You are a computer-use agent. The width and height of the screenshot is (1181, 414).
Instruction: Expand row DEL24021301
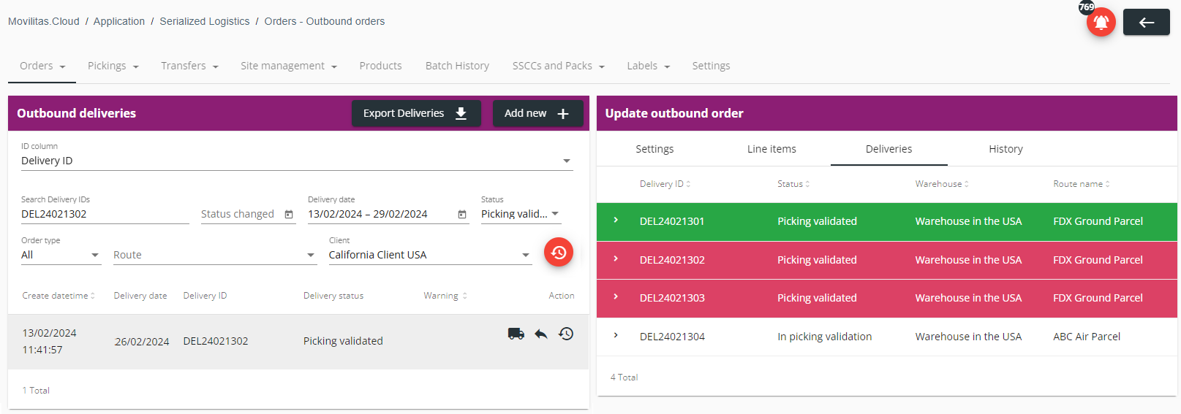click(616, 220)
